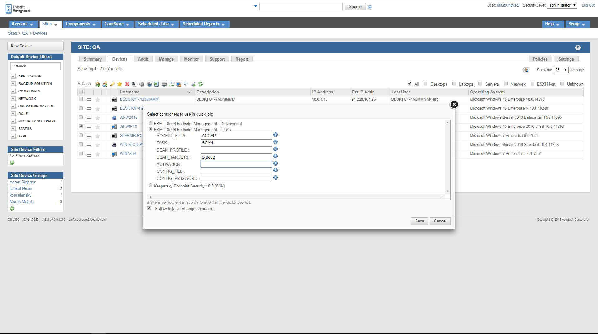Click the info icon next to ACCEPT_EULA
The image size is (598, 334).
pos(276,135)
